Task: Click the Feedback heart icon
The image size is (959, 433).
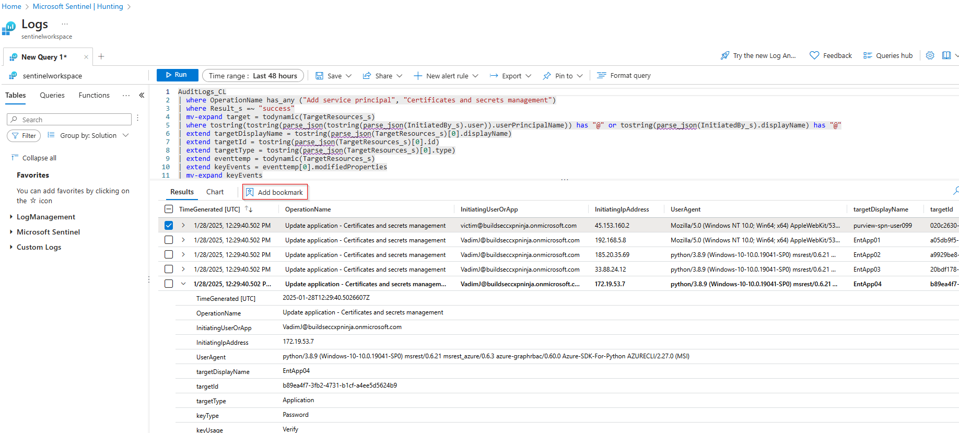Action: coord(814,55)
